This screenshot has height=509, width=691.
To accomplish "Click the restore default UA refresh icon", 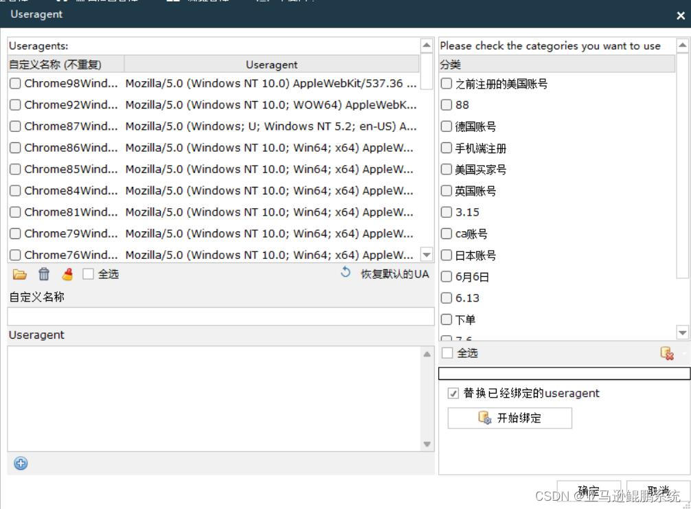I will point(345,272).
